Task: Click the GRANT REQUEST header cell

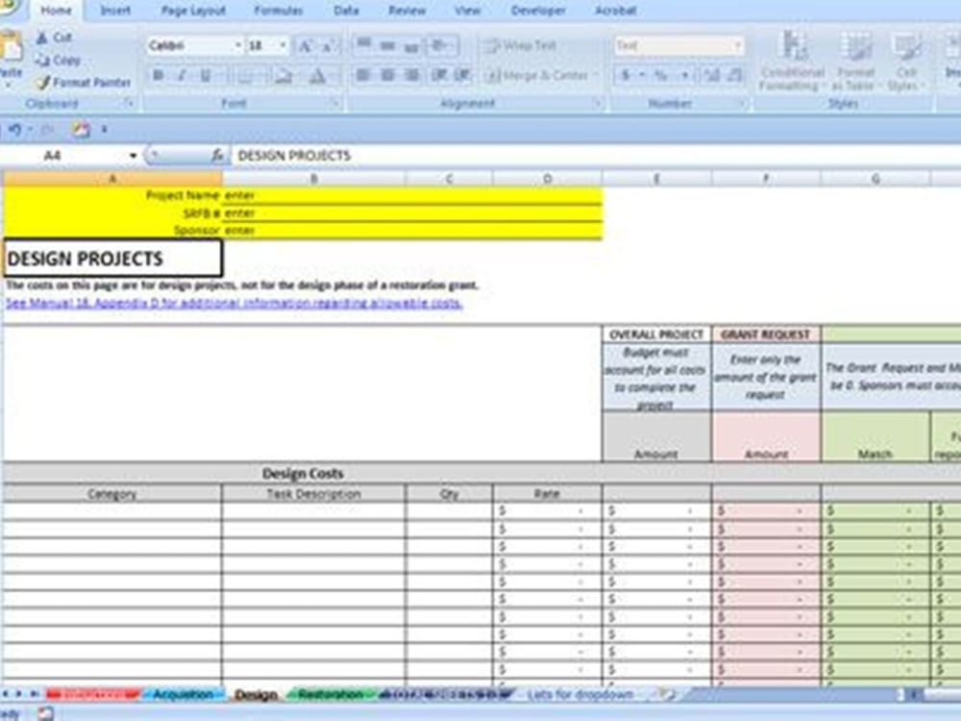Action: click(x=766, y=335)
